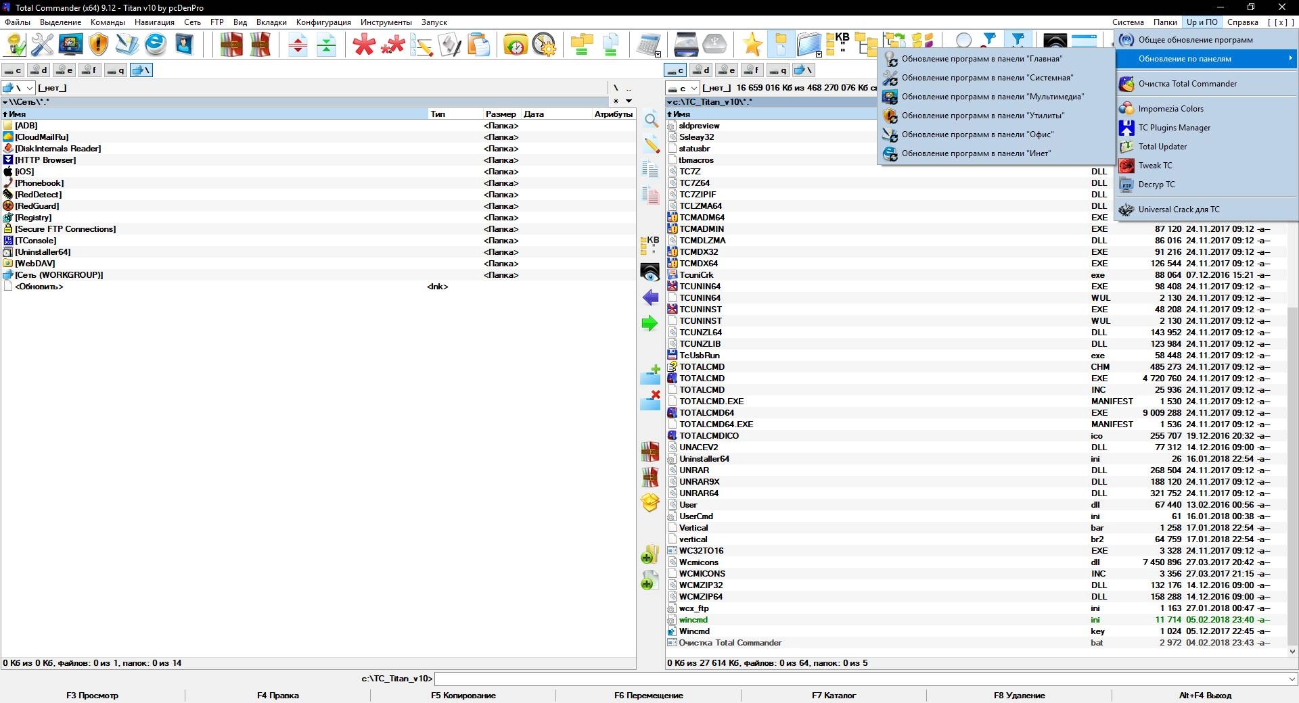1299x703 pixels.
Task: Click into the command line input field
Action: point(860,679)
